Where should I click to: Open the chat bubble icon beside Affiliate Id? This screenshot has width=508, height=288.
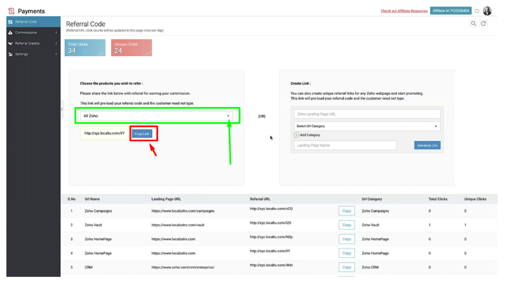pyautogui.click(x=477, y=11)
